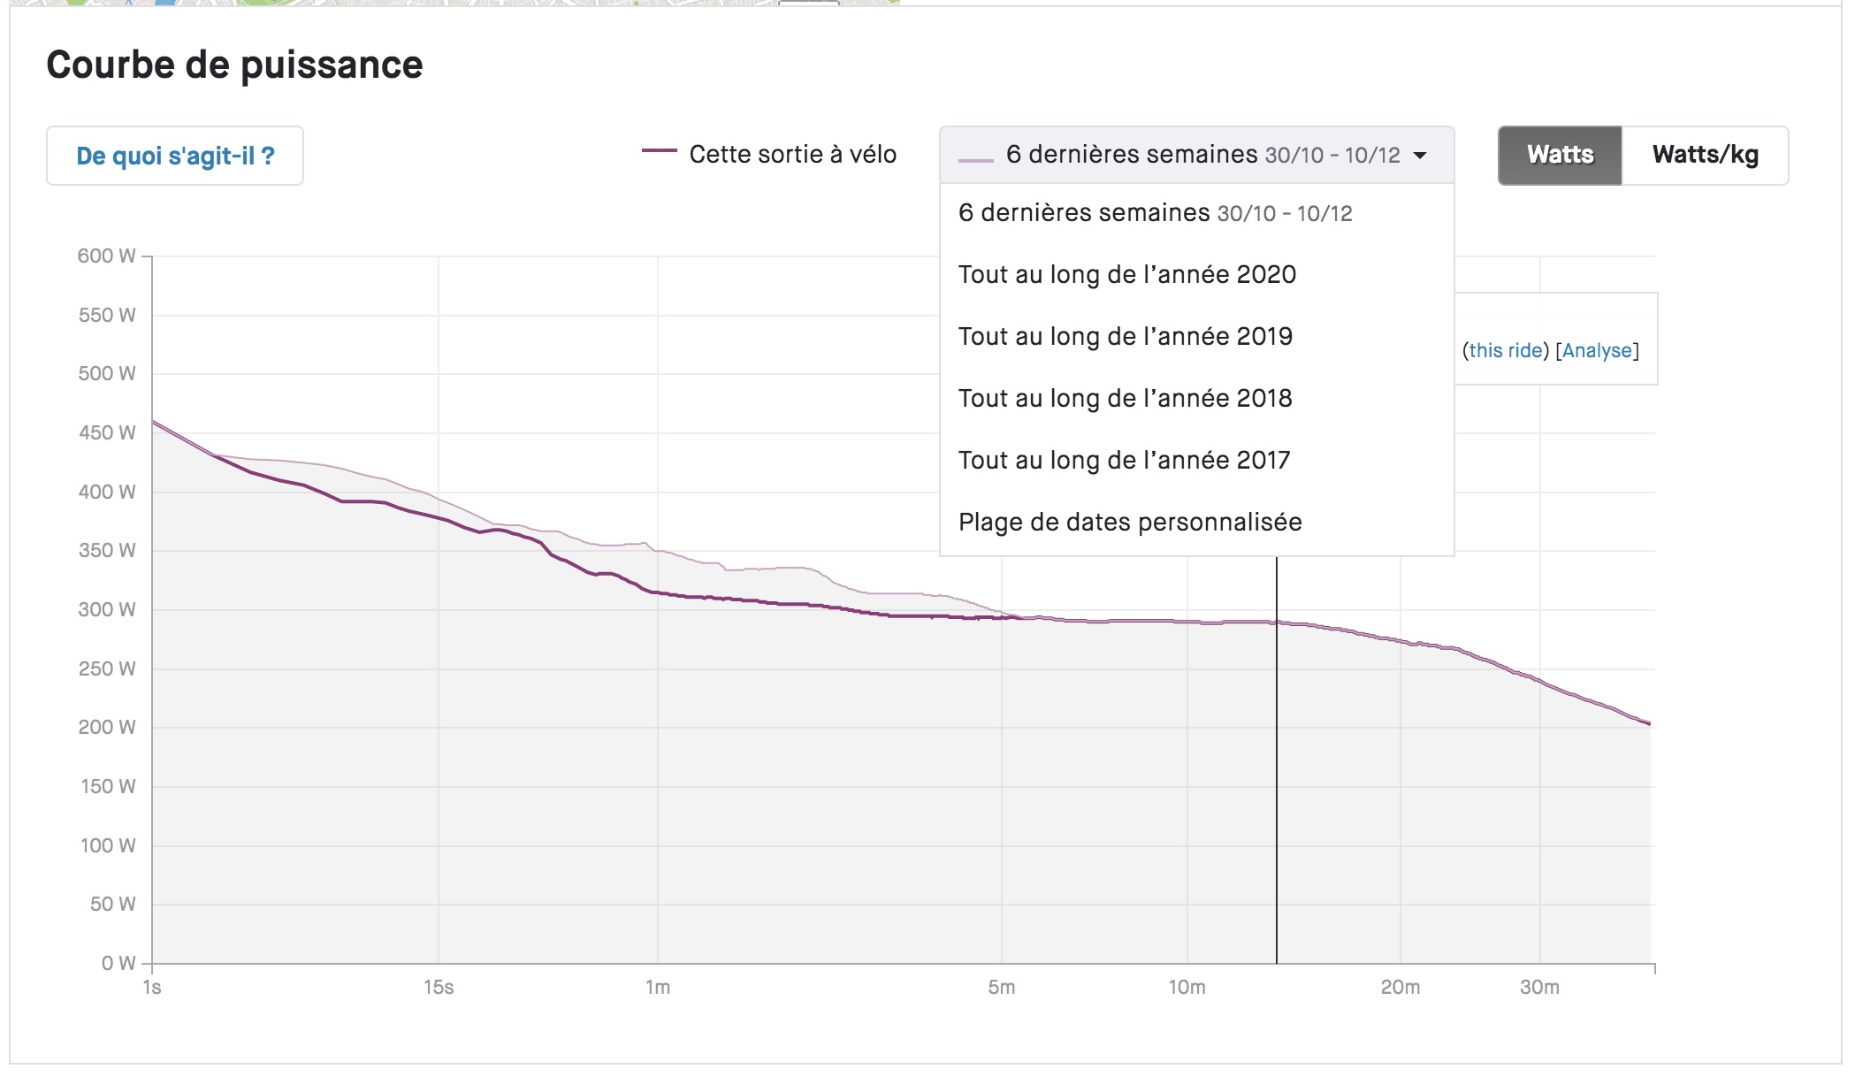Open "Plage de dates personnalisée" option
1855x1077 pixels.
click(1130, 523)
